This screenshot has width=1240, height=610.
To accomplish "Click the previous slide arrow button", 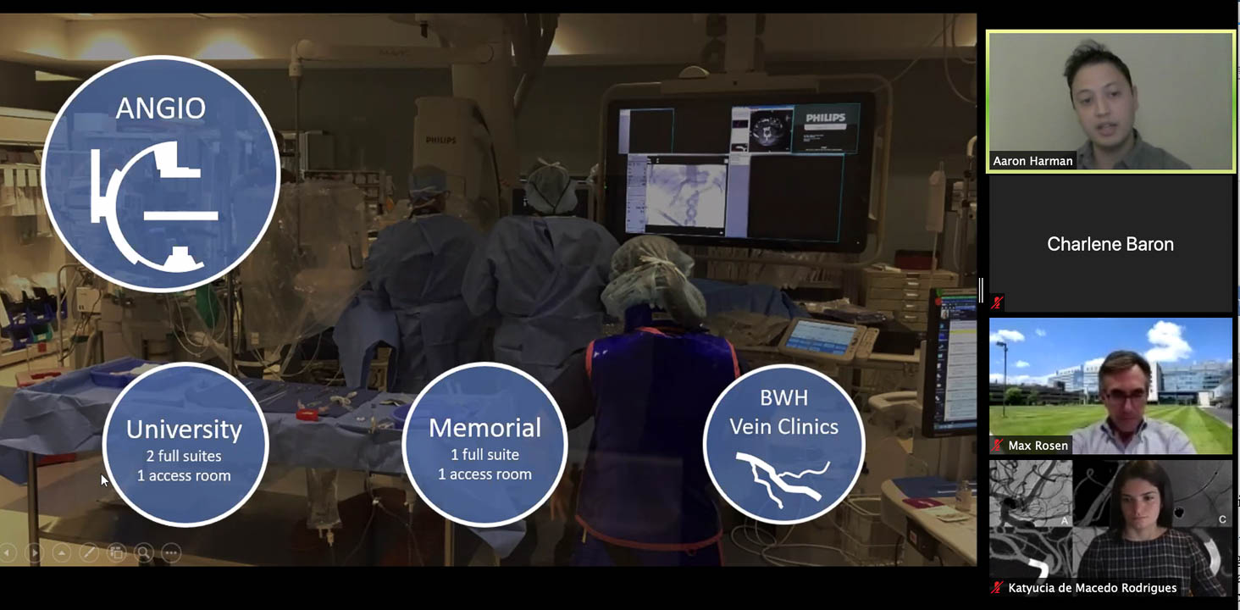I will (7, 553).
